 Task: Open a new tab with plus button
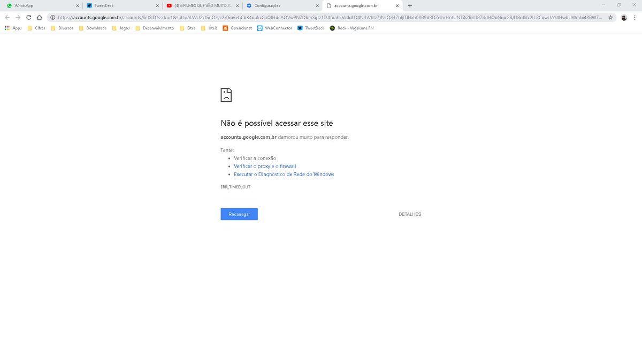pyautogui.click(x=410, y=5)
